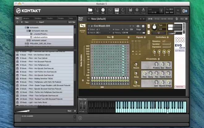Toggle the Aux sends button
Viewport: 204px width, 128px height.
pyautogui.click(x=182, y=19)
